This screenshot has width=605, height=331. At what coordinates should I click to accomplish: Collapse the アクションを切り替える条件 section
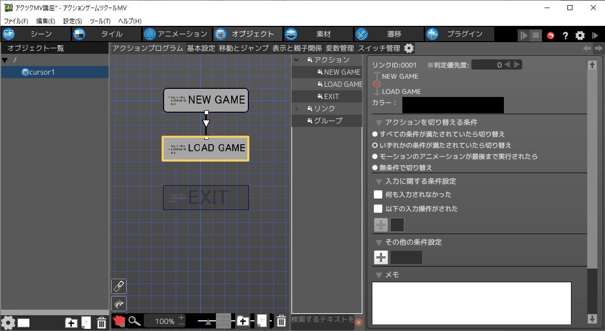379,122
